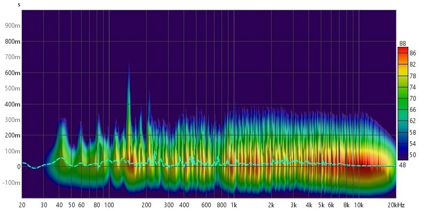Click the 200 Hz frequency label

coord(146,205)
